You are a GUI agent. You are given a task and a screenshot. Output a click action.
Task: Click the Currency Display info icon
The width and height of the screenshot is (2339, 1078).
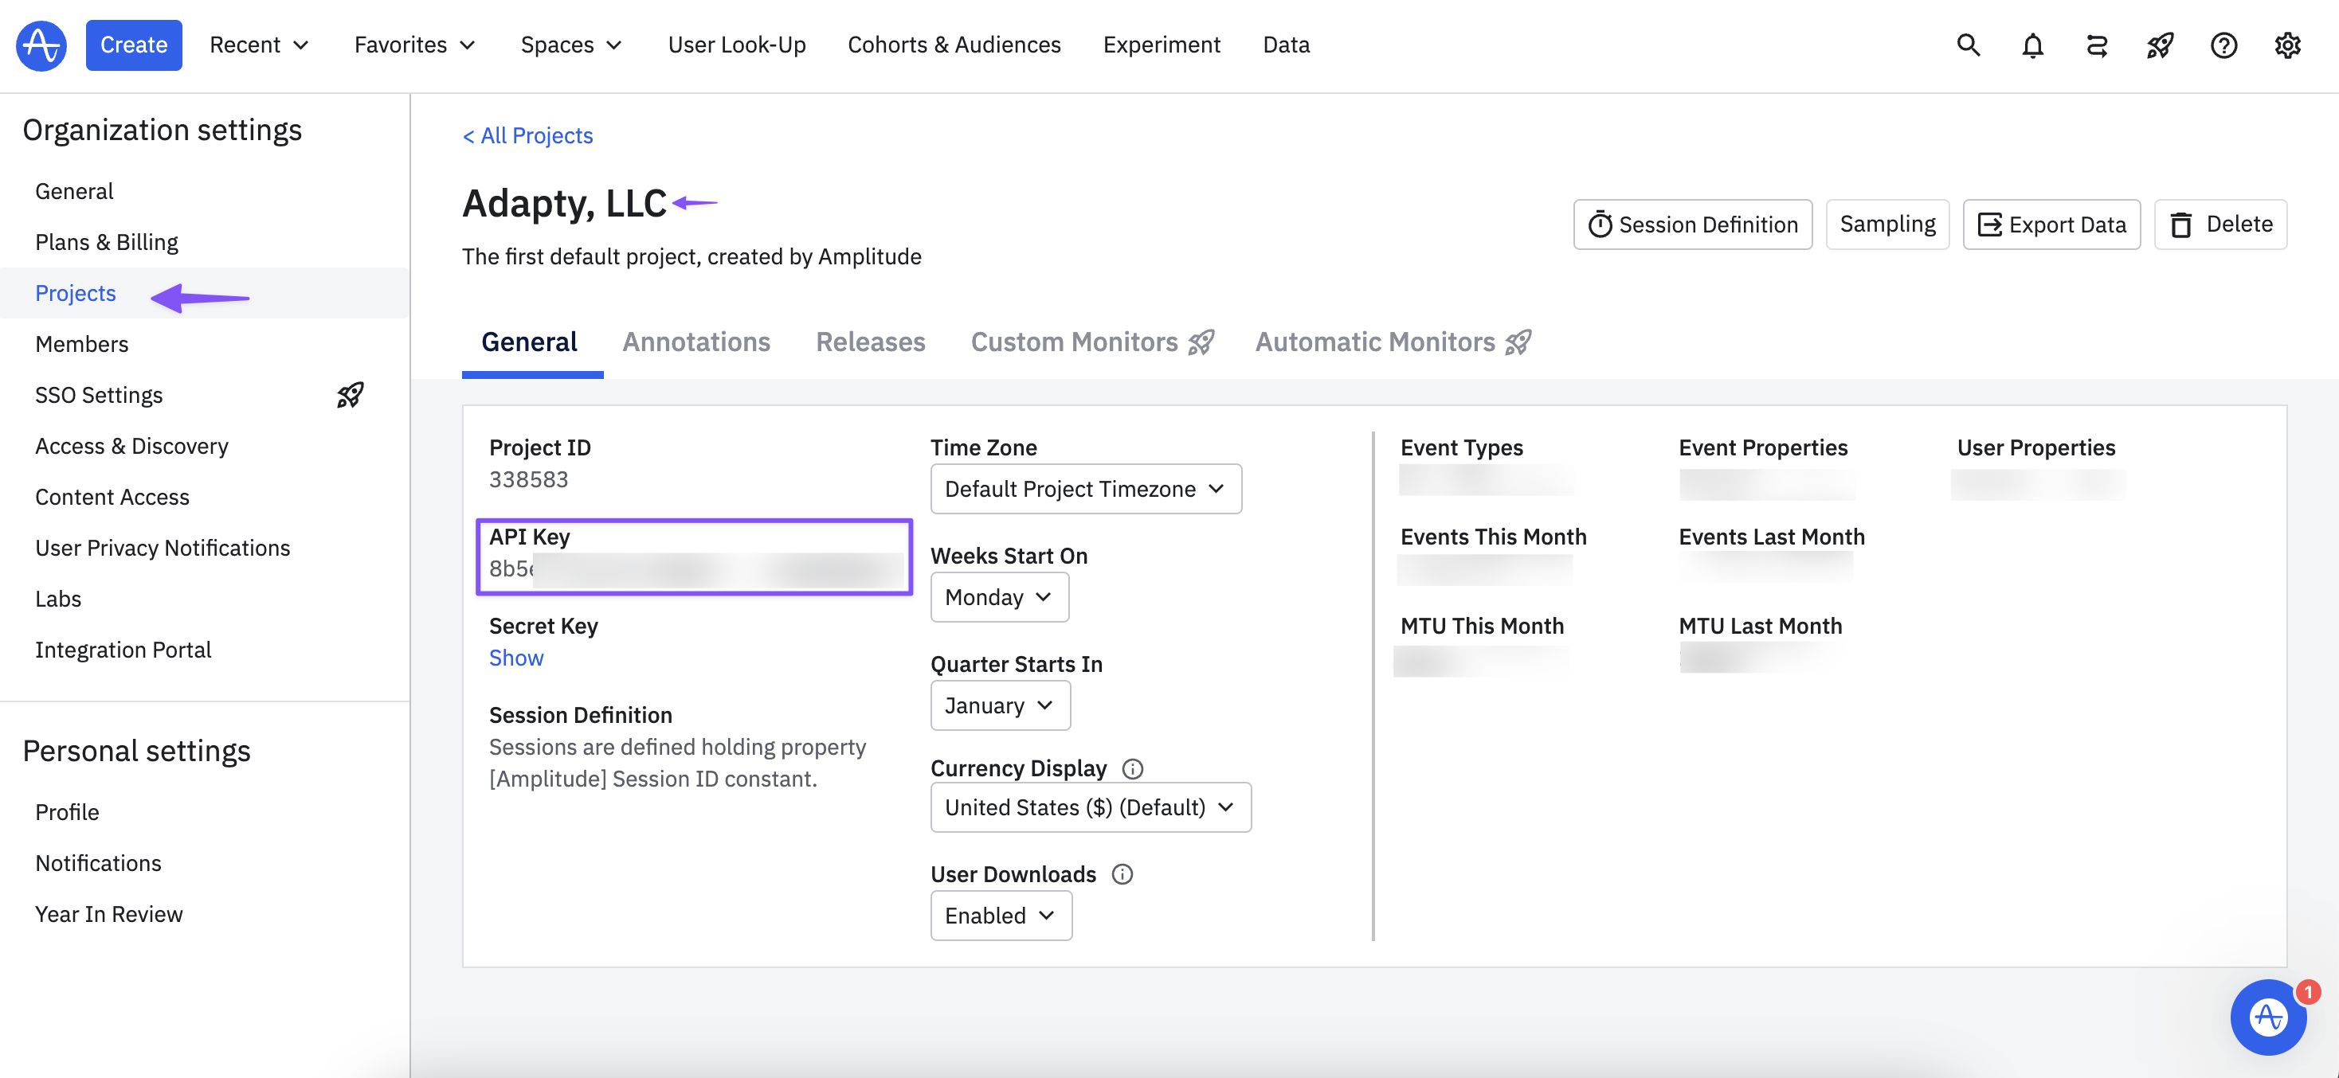point(1131,768)
